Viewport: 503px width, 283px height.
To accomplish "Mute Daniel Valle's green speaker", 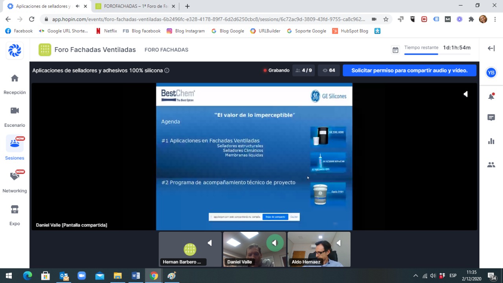I will [x=275, y=242].
